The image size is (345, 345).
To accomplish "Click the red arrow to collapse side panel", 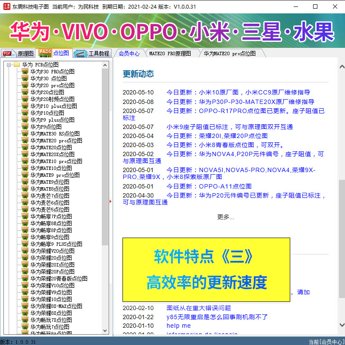I will 110,201.
